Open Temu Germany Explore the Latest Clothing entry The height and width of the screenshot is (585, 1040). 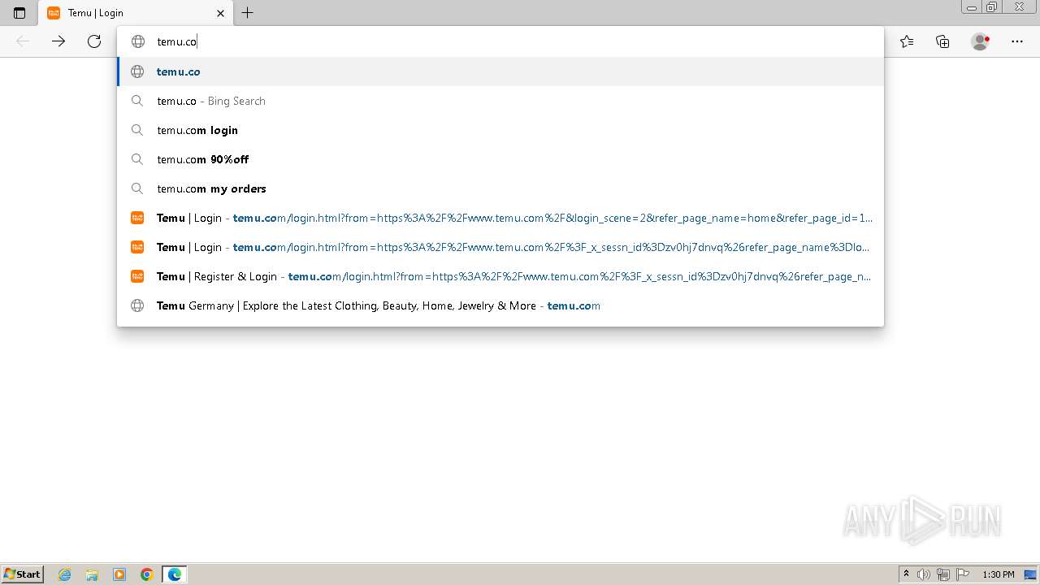point(500,305)
